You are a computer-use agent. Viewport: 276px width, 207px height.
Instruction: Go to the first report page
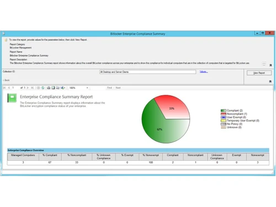click(x=4, y=88)
